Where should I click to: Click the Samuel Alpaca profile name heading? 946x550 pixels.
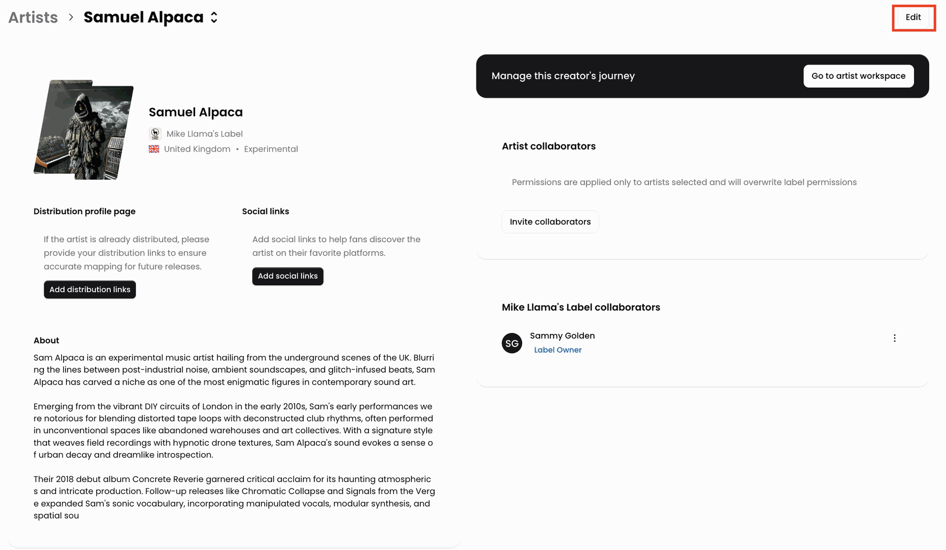coord(196,112)
